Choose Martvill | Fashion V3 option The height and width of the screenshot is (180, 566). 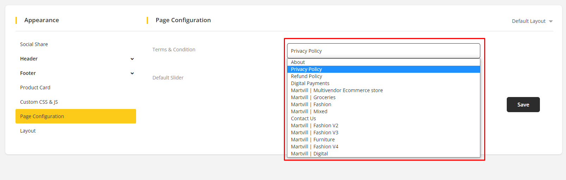coord(315,133)
